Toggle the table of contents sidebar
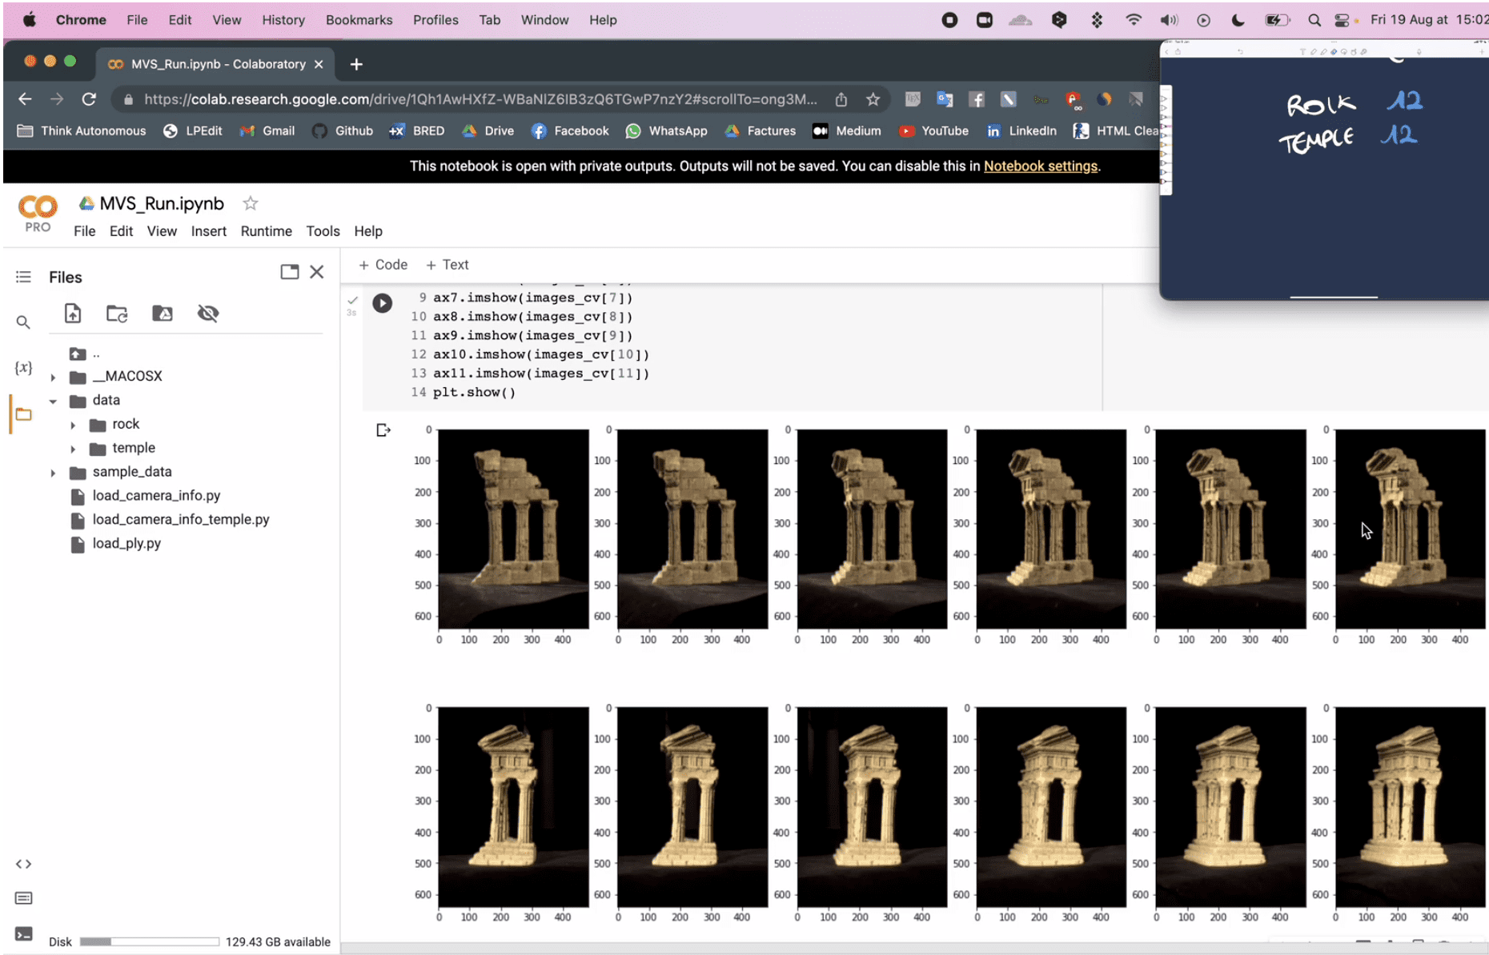This screenshot has height=955, width=1489. 23,277
